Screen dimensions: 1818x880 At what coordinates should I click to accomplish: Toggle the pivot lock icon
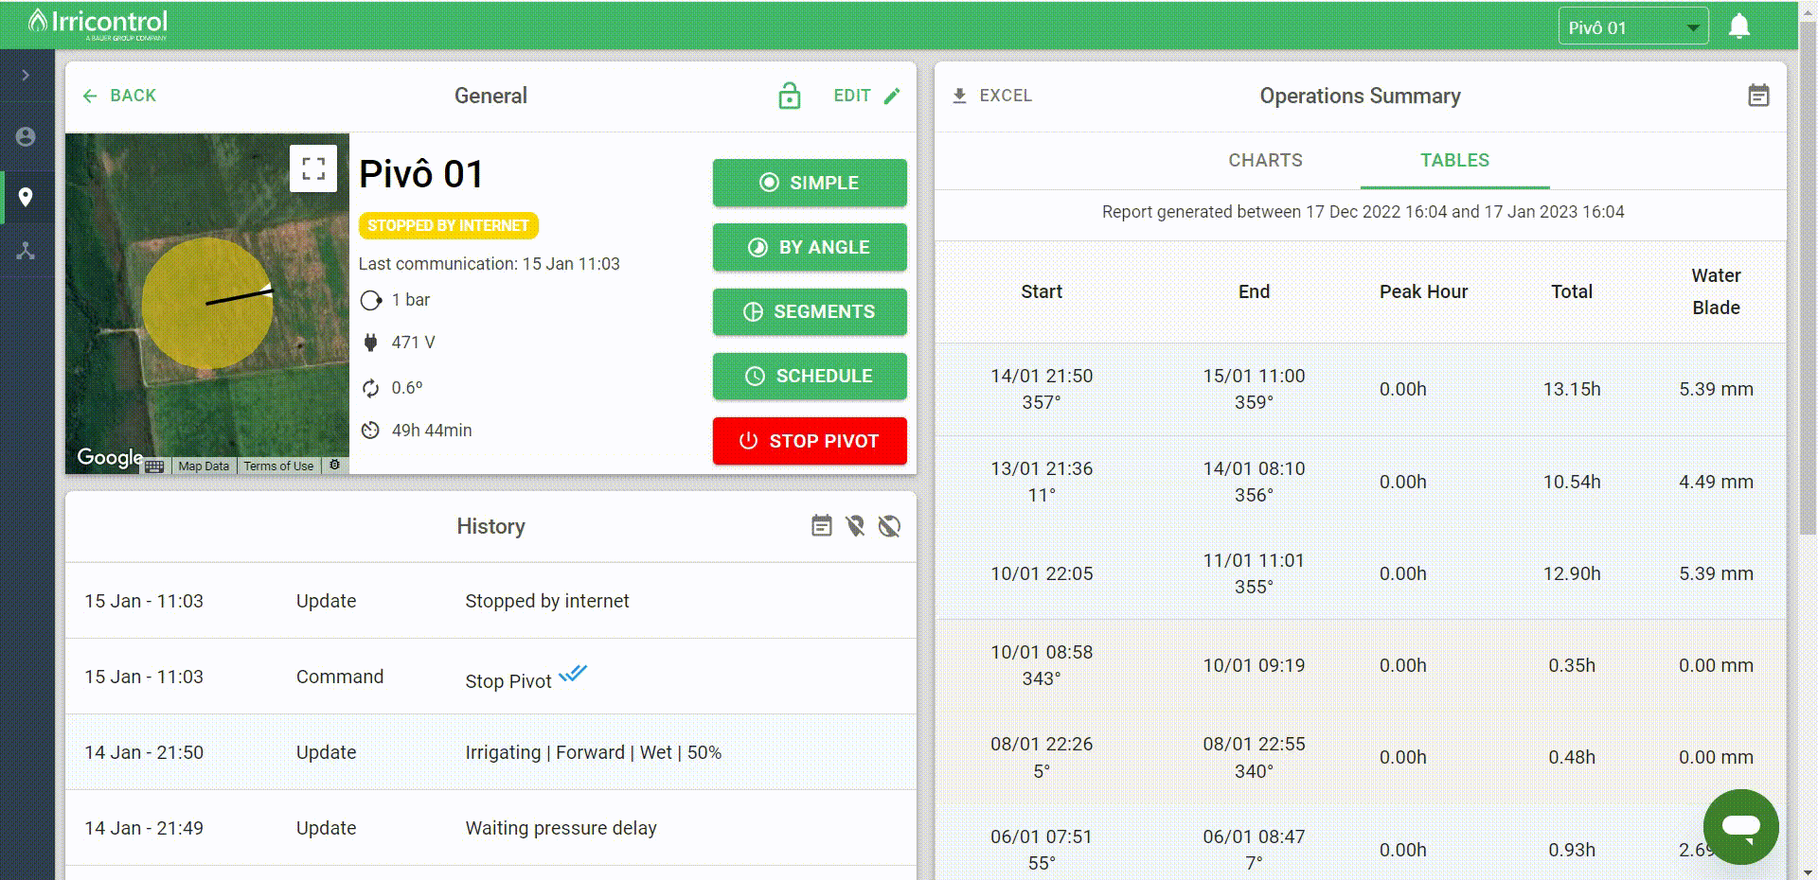[789, 96]
